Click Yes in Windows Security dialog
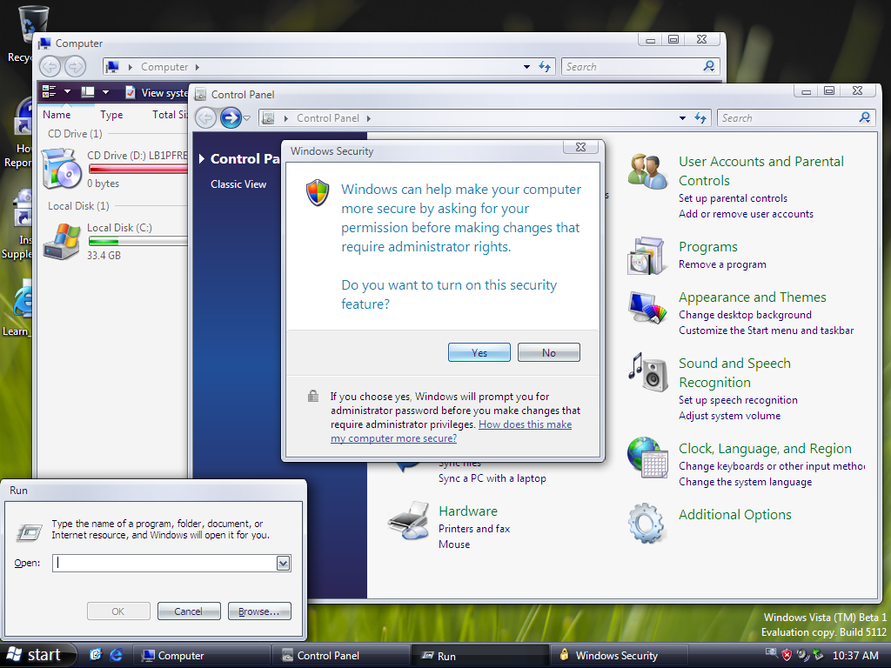The width and height of the screenshot is (891, 668). [x=479, y=352]
